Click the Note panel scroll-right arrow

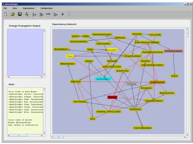(x=42, y=135)
